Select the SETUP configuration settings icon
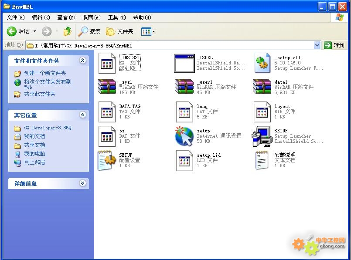 tap(107, 161)
